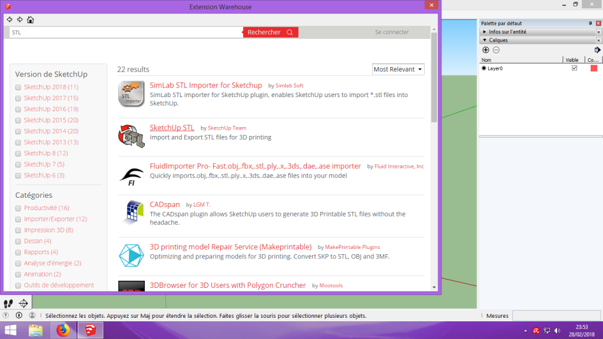Open the Most Relevant sort dropdown
This screenshot has width=603, height=339.
[x=398, y=69]
